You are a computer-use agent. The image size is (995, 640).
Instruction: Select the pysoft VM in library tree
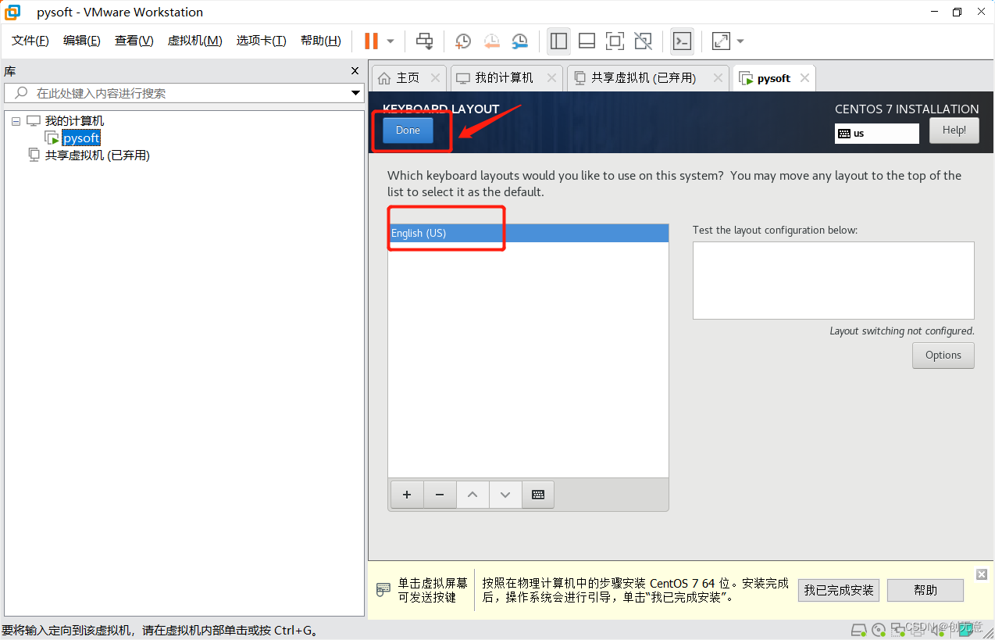pyautogui.click(x=81, y=138)
